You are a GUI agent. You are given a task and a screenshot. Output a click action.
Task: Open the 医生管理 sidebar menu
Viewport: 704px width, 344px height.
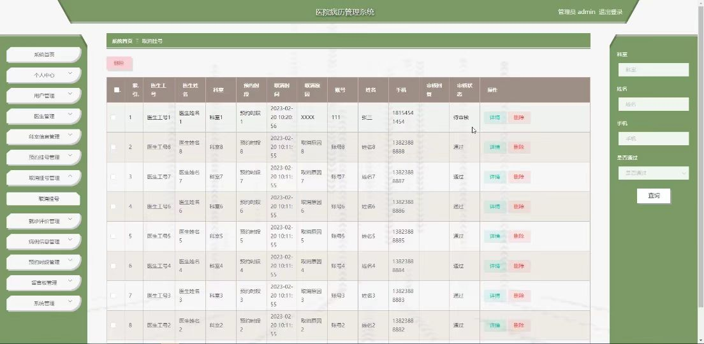43,116
